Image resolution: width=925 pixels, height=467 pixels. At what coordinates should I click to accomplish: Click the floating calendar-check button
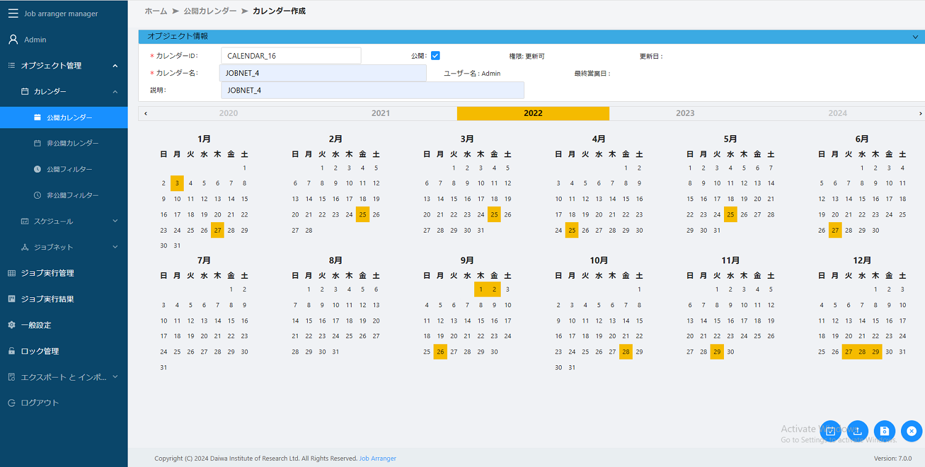click(x=831, y=431)
